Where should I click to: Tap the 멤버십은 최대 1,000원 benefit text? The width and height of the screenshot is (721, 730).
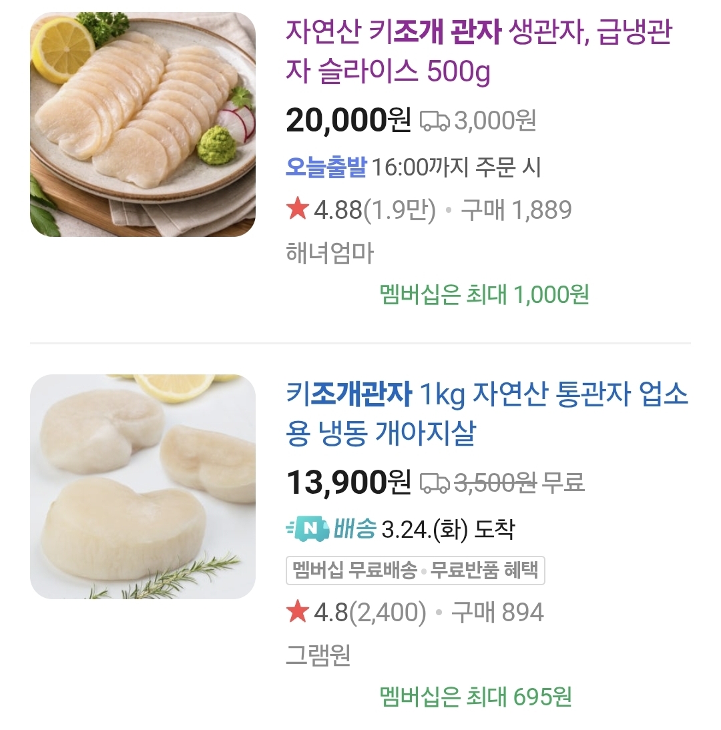484,294
